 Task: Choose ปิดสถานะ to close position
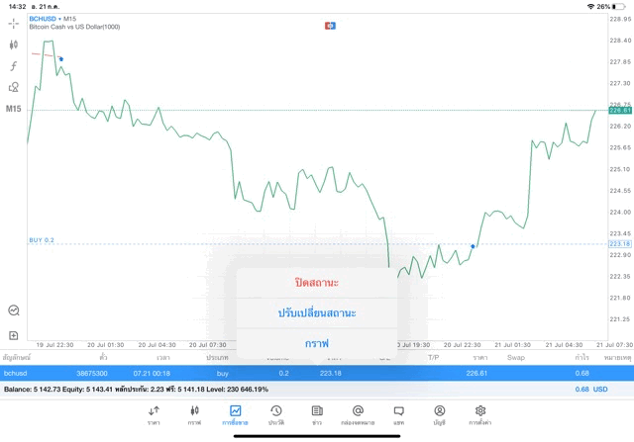316,282
